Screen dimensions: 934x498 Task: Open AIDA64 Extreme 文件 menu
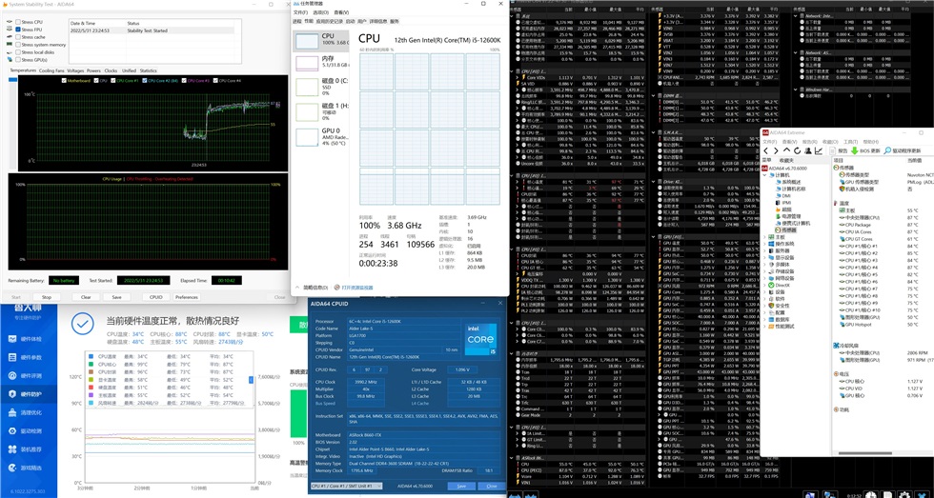770,142
